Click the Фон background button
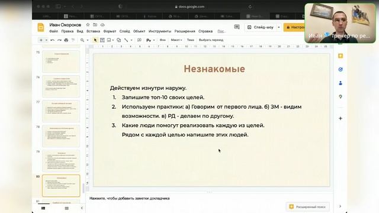Image resolution: width=379 pixels, height=213 pixels. [x=163, y=40]
